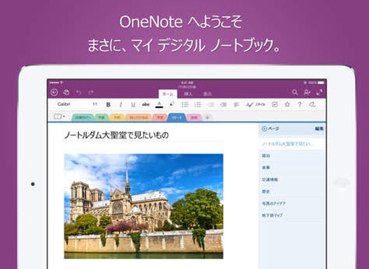Open the salmon red section tab
The image size is (369, 269).
tap(160, 118)
